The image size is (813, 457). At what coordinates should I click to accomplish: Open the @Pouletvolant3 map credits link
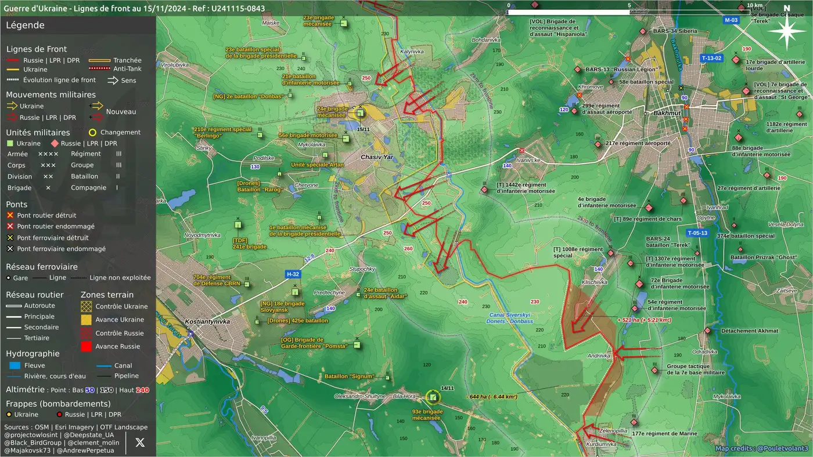tap(761, 448)
